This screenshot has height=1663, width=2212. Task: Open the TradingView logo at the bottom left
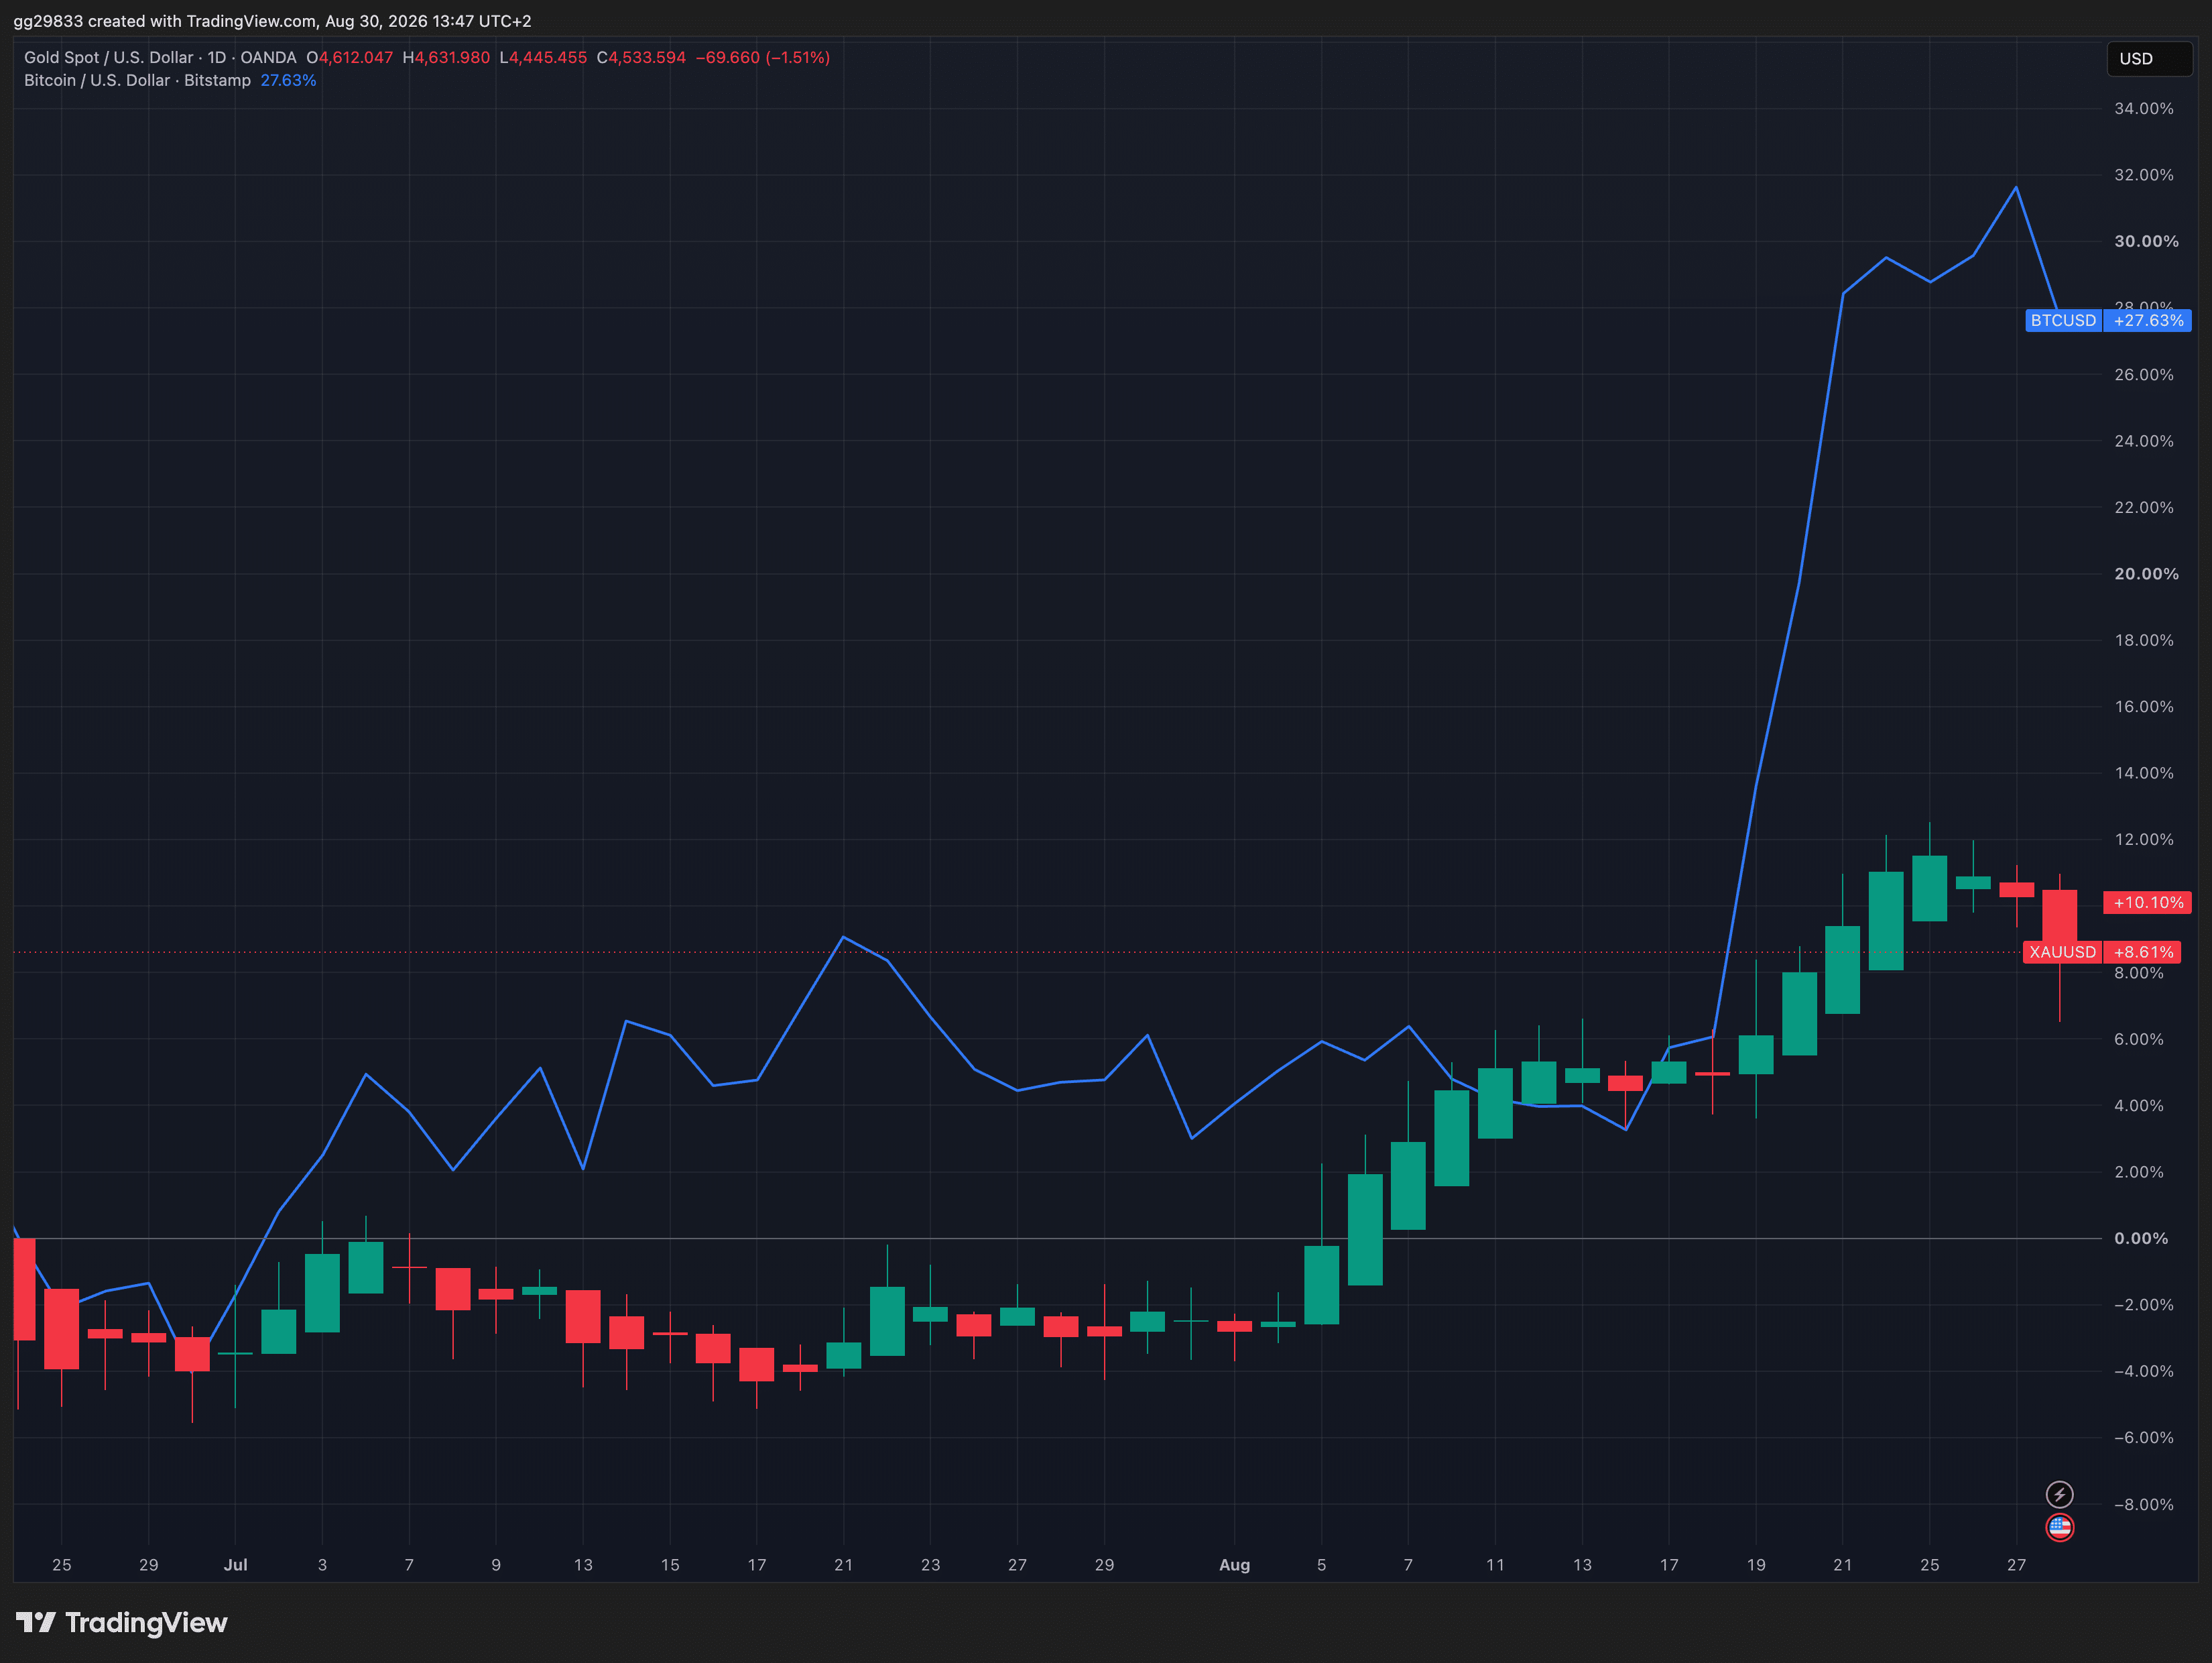[122, 1622]
